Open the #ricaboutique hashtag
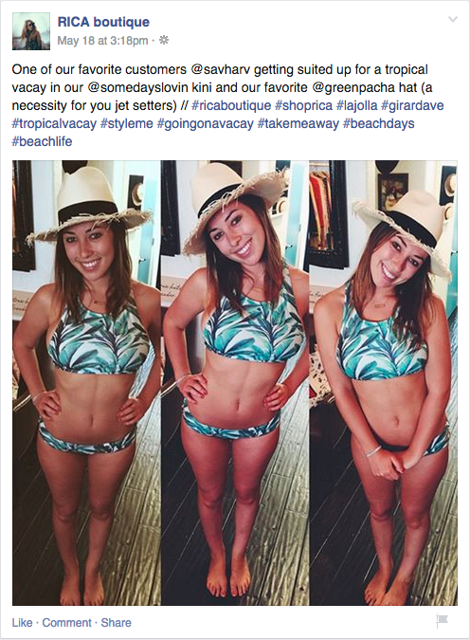The height and width of the screenshot is (640, 470). click(x=231, y=105)
